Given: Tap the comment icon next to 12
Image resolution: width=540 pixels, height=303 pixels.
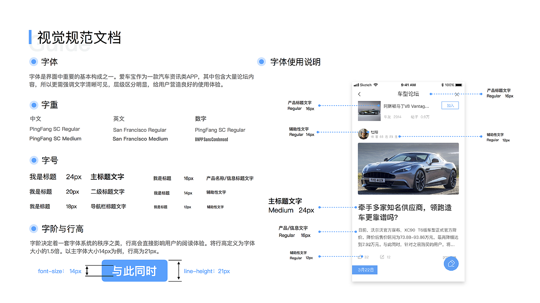Looking at the screenshot, I should pos(382,257).
